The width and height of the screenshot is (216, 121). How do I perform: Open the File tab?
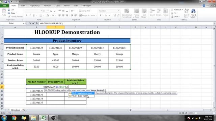coord(4,6)
